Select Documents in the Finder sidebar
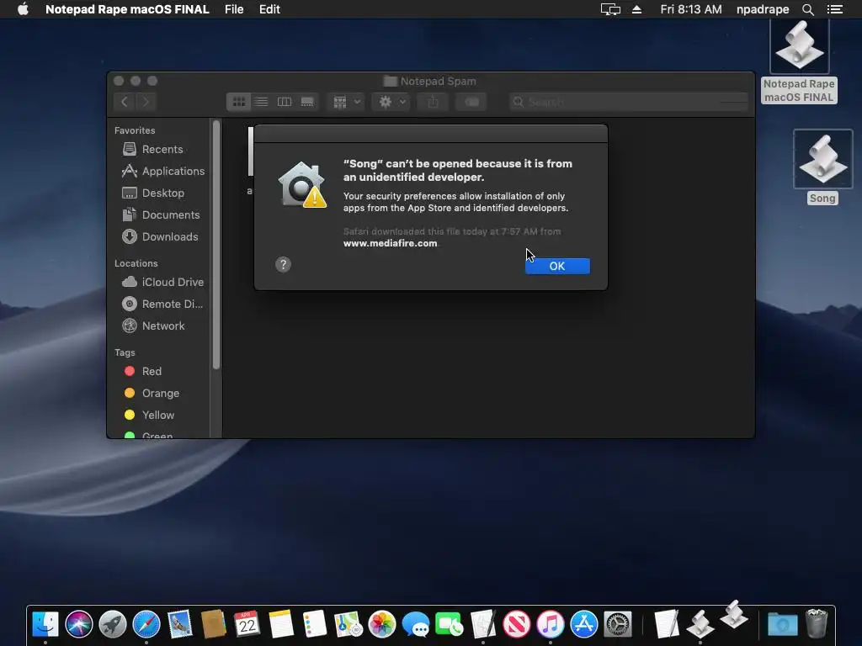This screenshot has height=646, width=862. (161, 214)
